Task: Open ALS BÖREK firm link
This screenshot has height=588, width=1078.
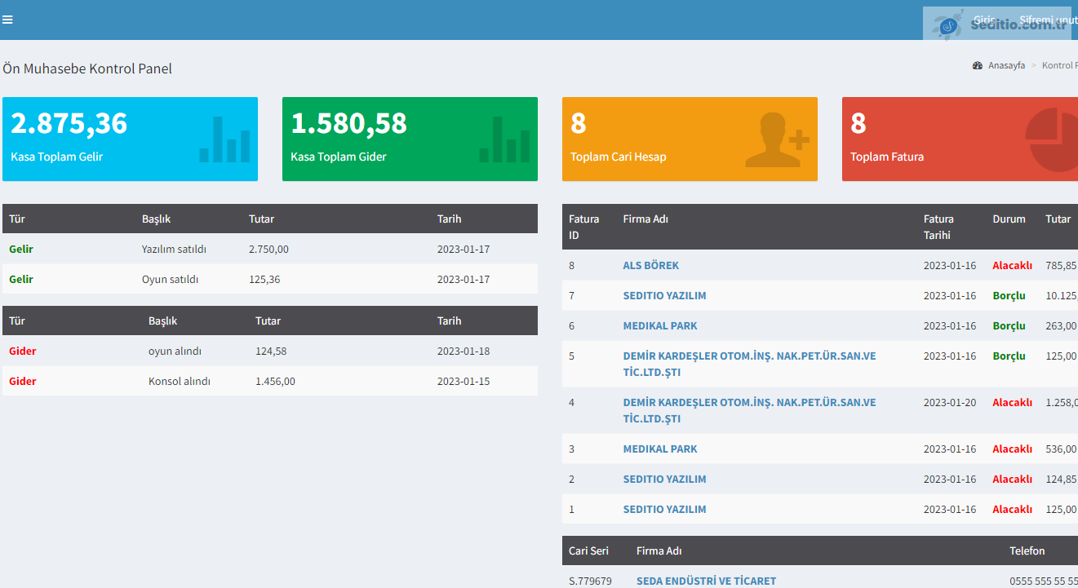Action: pyautogui.click(x=651, y=265)
